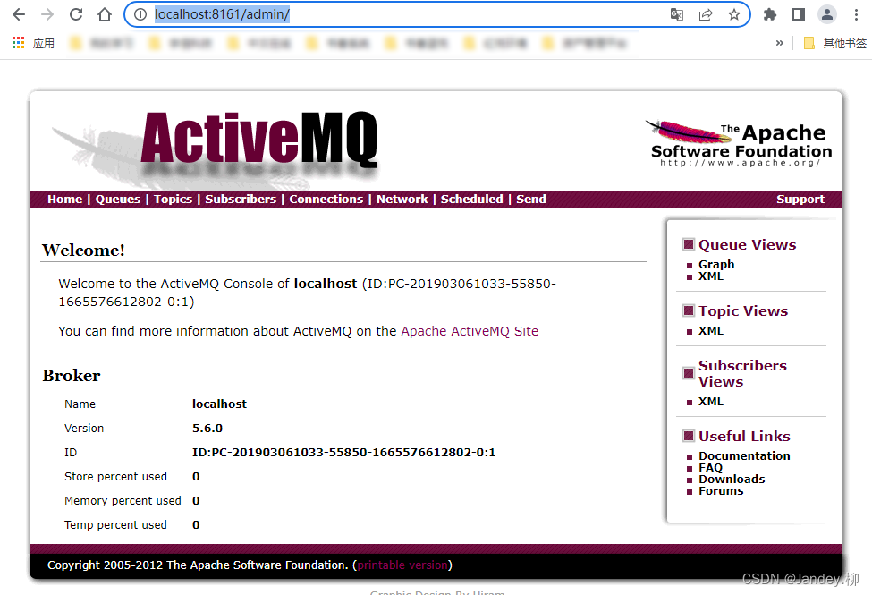Bookmark this page with the star icon
Image resolution: width=872 pixels, height=595 pixels.
(734, 14)
